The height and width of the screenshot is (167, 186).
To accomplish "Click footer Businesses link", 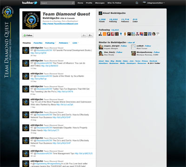I will [114, 63].
